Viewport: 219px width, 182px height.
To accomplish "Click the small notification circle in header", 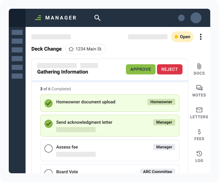I will pyautogui.click(x=181, y=18).
